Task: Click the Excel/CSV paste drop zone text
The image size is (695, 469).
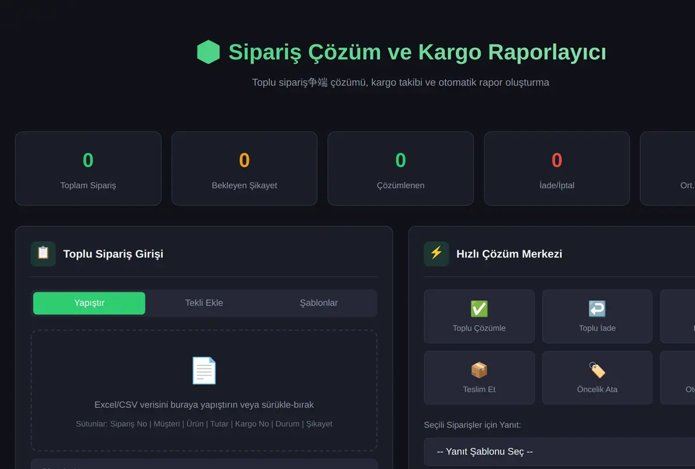Action: (204, 405)
